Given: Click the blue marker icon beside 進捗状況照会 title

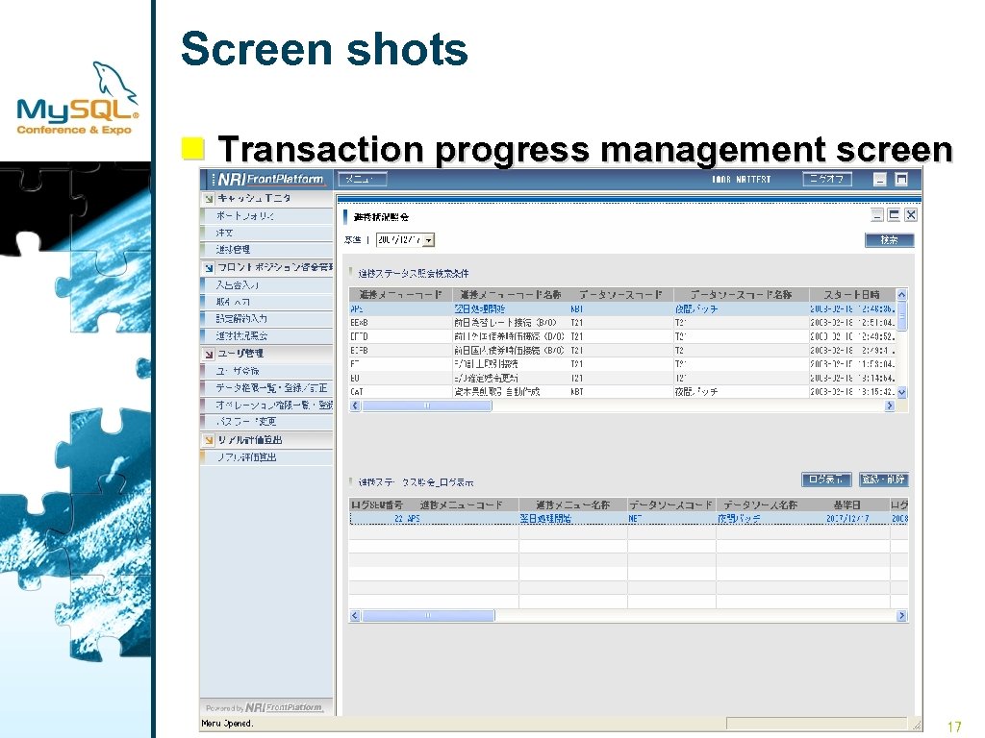Looking at the screenshot, I should (346, 217).
